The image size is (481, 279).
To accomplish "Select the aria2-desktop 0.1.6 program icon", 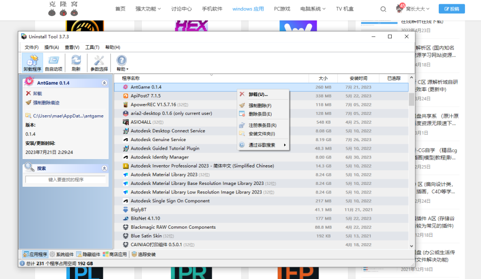I will 125,113.
